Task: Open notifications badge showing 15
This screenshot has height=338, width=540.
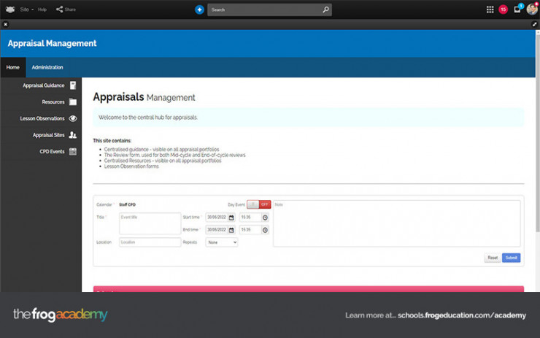Action: click(x=504, y=9)
